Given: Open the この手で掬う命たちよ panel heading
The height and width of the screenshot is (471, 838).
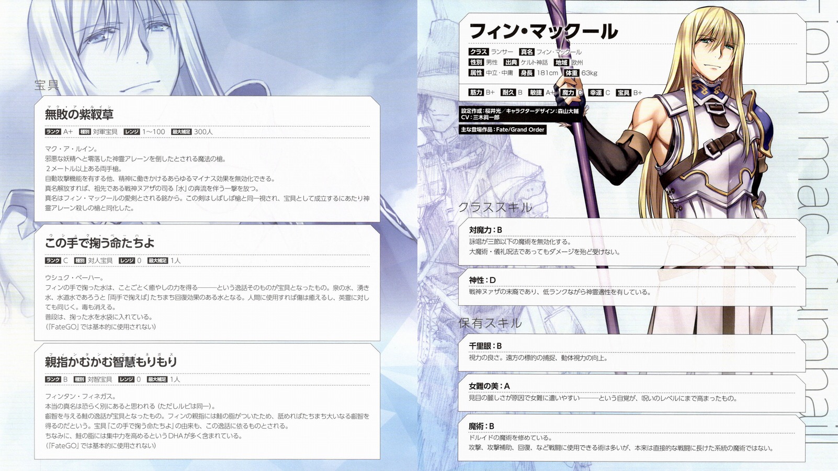Looking at the screenshot, I should point(99,243).
